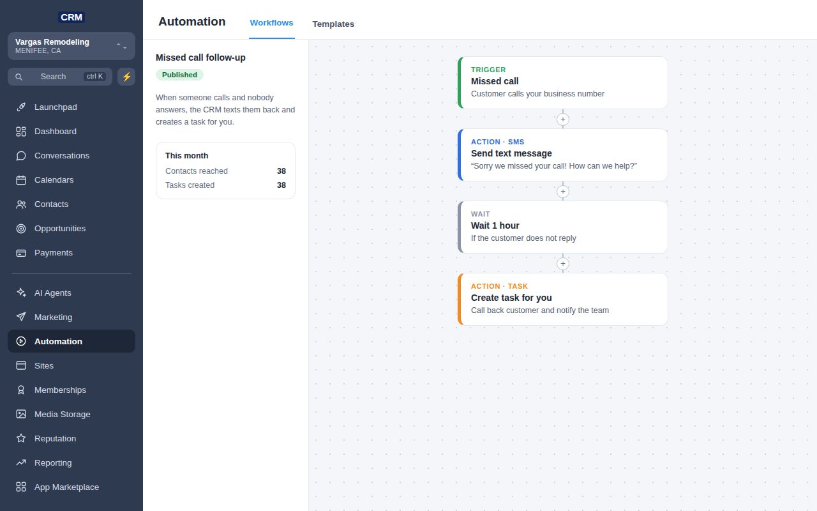817x511 pixels.
Task: Go to Dashboard in sidebar
Action: (x=71, y=132)
